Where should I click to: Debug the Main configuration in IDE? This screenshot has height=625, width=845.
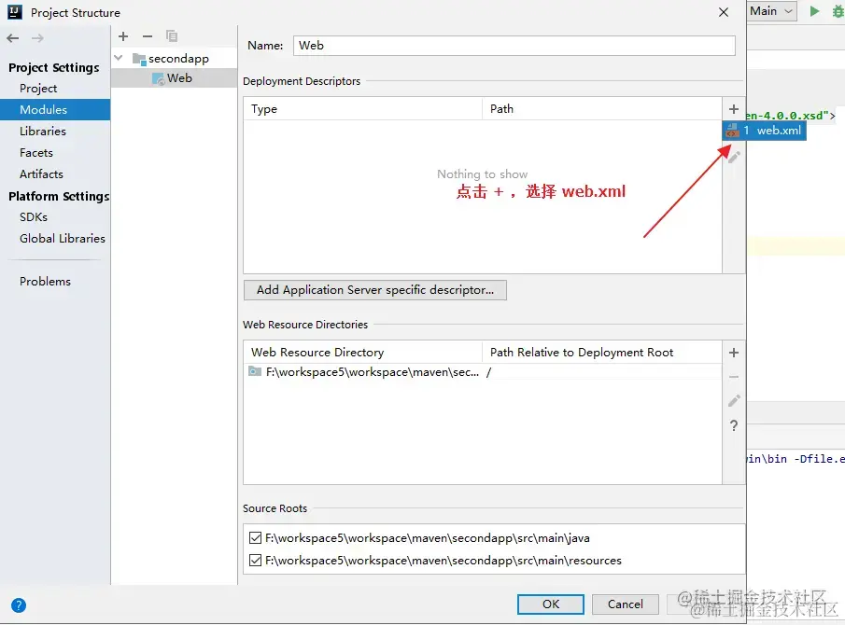point(838,11)
